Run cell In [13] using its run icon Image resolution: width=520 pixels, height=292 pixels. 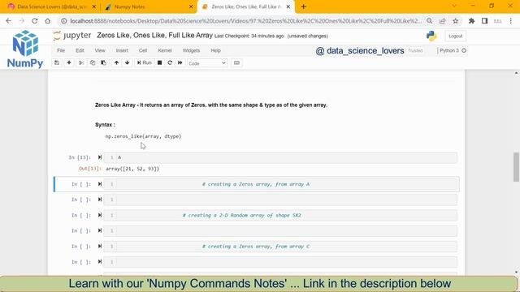point(100,157)
